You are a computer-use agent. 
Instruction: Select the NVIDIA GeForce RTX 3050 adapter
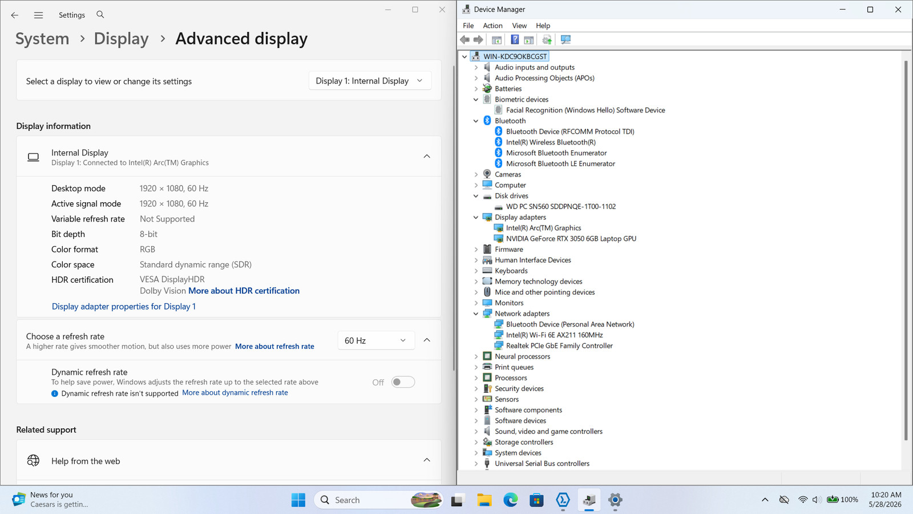(571, 239)
